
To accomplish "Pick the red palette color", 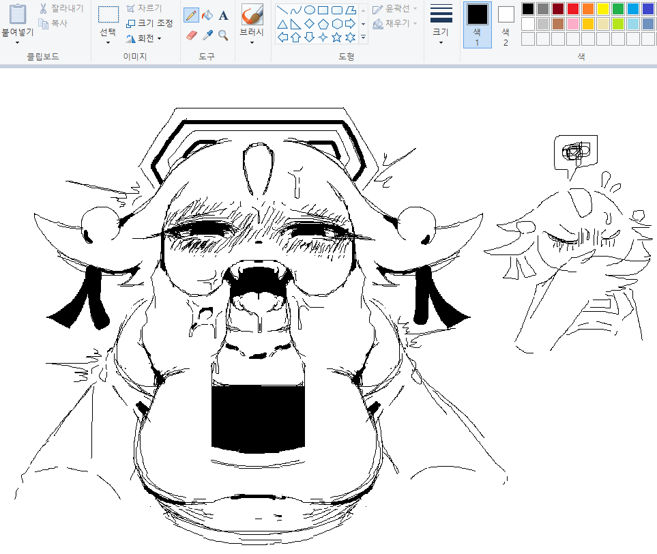I will click(573, 9).
